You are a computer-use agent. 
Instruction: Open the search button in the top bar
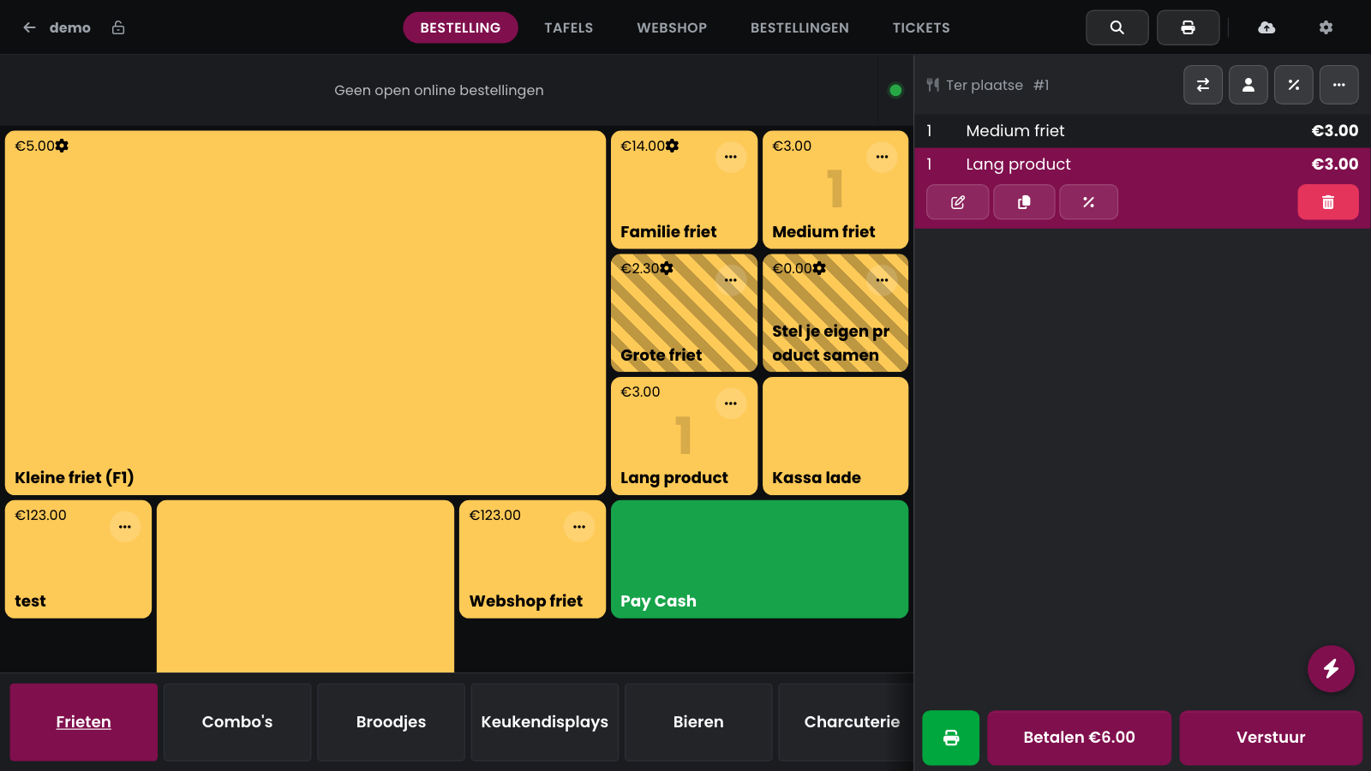(x=1117, y=27)
